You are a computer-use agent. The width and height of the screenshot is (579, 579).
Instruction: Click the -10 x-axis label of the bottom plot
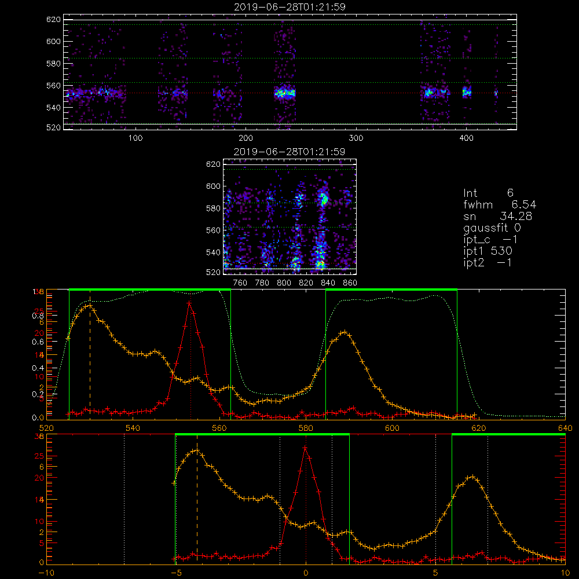click(x=46, y=573)
